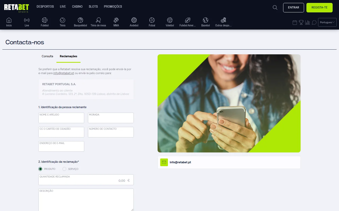Select the Produto radio option
The image size is (339, 211).
pos(40,169)
